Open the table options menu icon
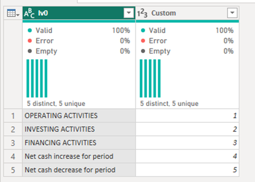This screenshot has width=255, height=182. (13, 14)
